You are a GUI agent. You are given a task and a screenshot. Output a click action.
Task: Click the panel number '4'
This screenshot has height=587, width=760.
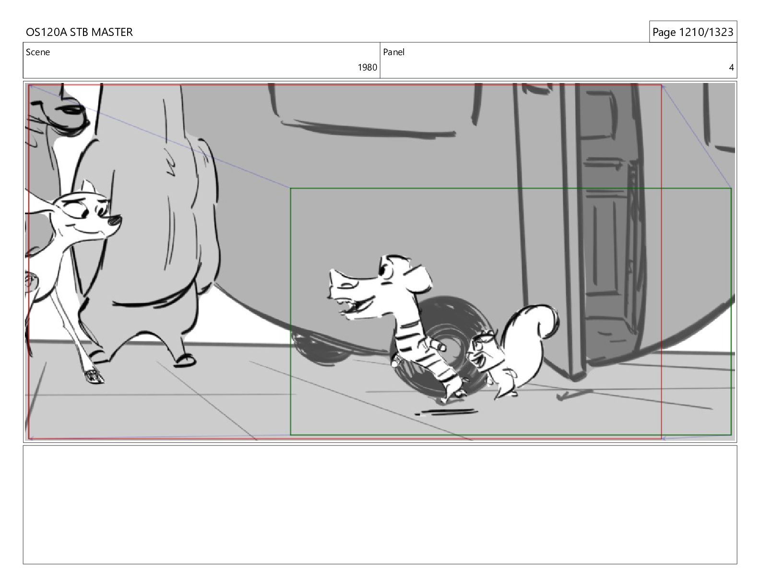(x=731, y=68)
